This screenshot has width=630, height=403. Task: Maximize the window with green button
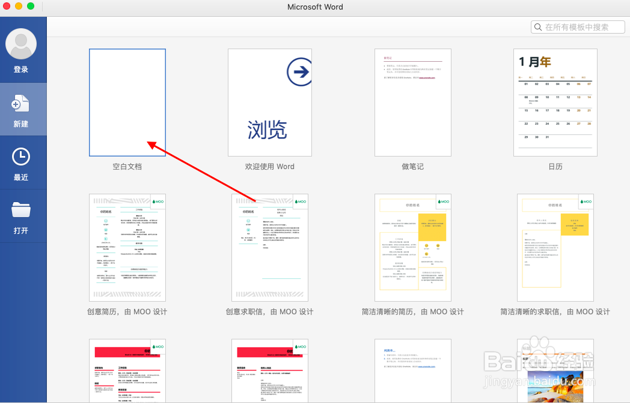pyautogui.click(x=31, y=6)
